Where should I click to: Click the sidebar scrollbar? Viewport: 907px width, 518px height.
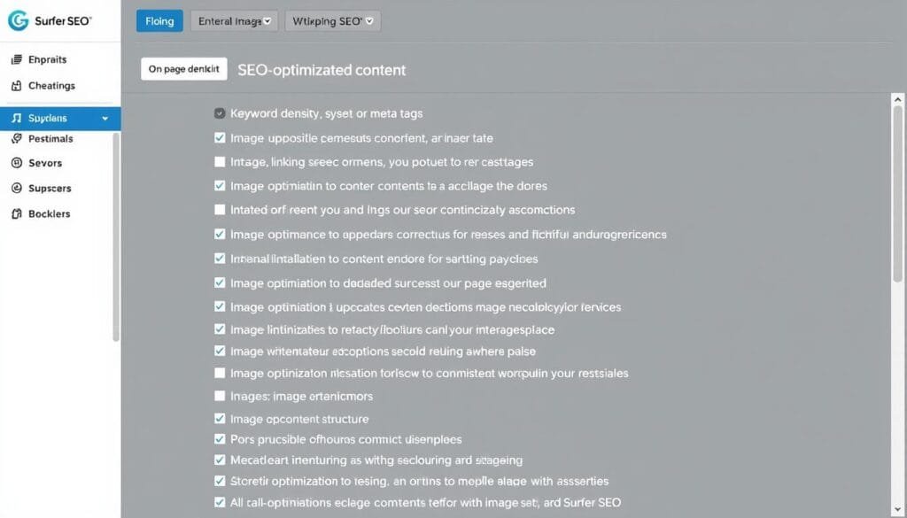click(x=116, y=239)
